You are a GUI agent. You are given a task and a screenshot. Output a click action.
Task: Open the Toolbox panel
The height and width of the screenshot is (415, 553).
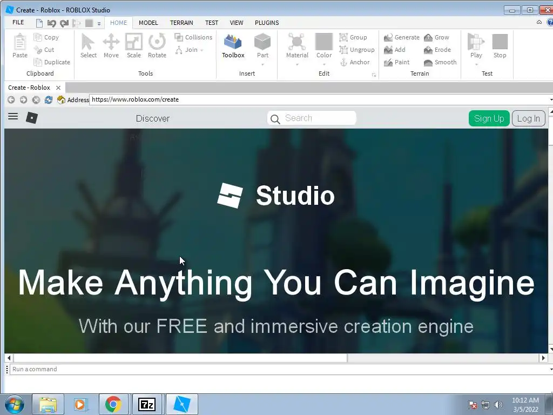[x=233, y=46]
